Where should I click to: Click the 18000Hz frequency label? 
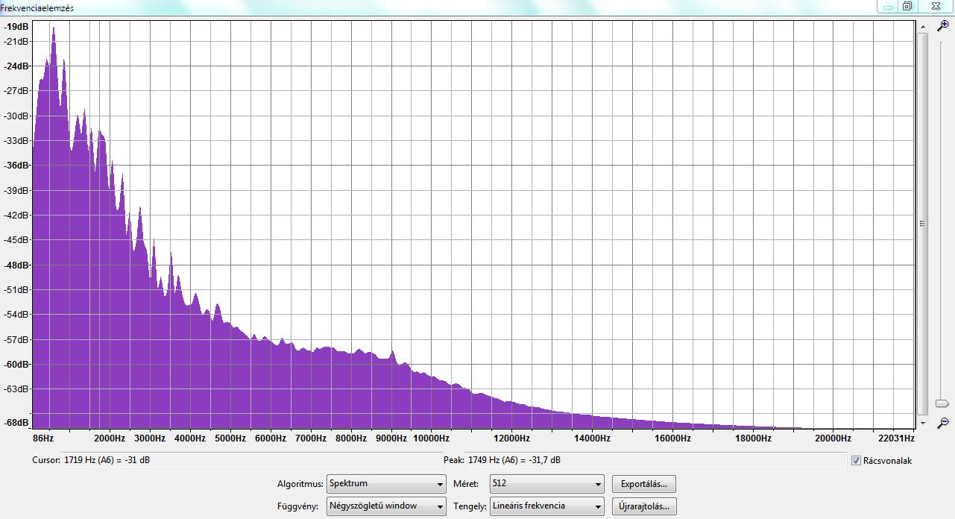point(752,438)
